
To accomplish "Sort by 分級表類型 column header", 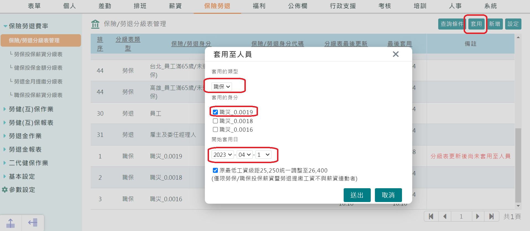I will click(128, 44).
